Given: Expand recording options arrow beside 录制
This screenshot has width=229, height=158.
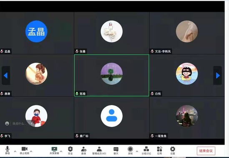Looking at the screenshot, I should pos(137,151).
